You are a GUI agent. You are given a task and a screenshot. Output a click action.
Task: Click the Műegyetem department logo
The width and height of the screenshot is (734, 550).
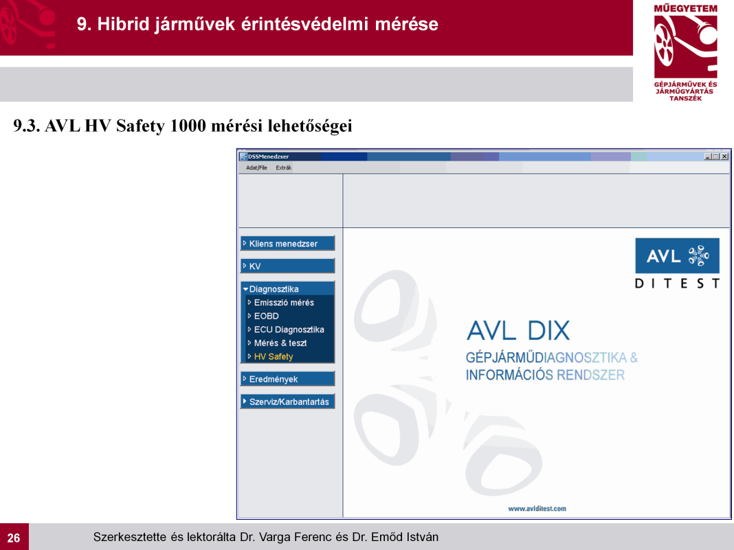[685, 52]
